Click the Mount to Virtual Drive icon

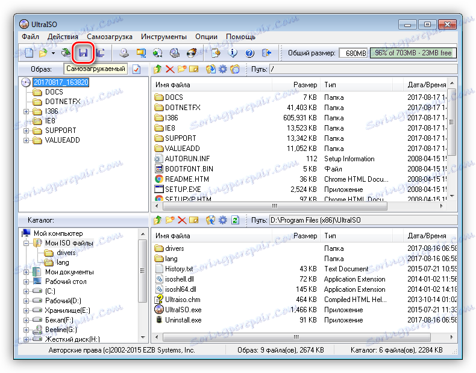(x=175, y=53)
